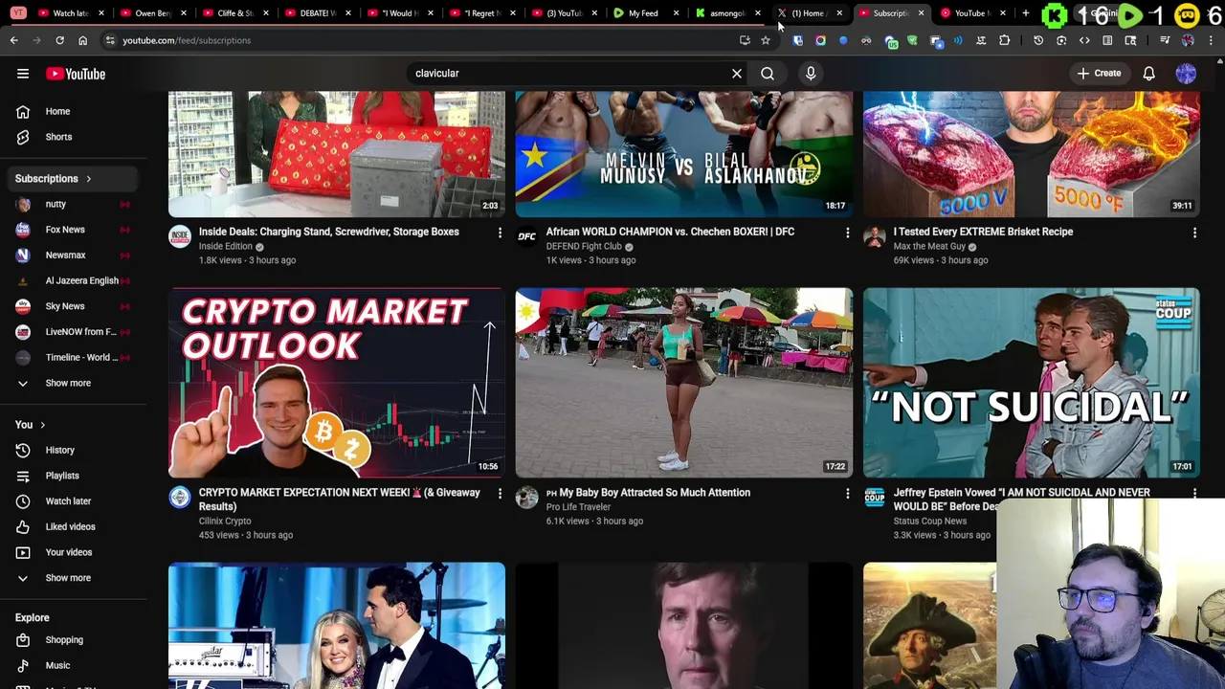Screen dimensions: 1225x689
Task: Open More options for Crypto Market video
Action: pyautogui.click(x=500, y=494)
